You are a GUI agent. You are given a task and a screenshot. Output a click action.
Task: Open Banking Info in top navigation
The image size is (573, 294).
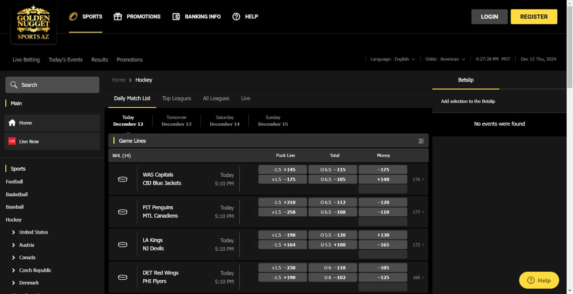[196, 17]
